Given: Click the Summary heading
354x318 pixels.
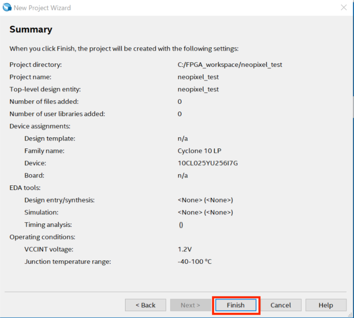Looking at the screenshot, I should (31, 29).
